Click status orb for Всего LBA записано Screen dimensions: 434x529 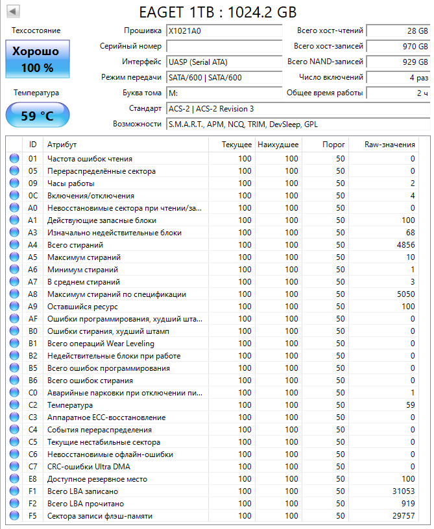point(14,491)
